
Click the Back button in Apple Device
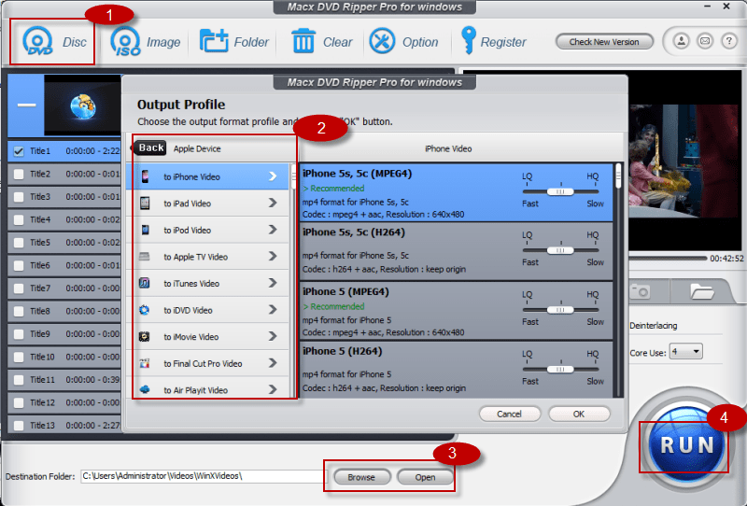150,148
